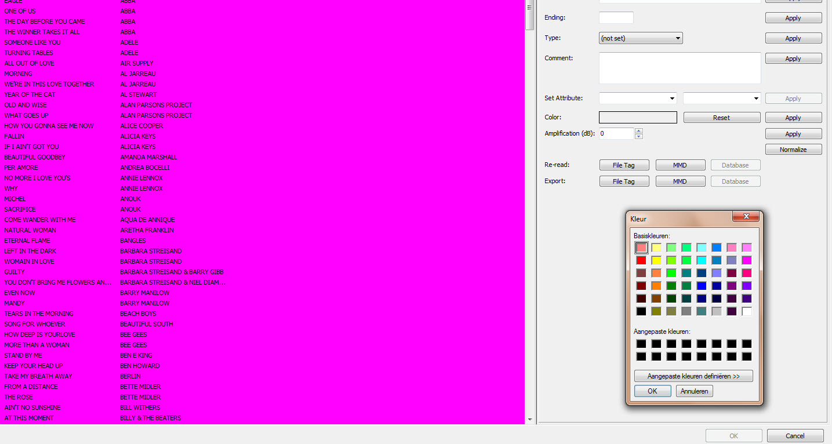The height and width of the screenshot is (444, 832).
Task: Click inside the Comment text box
Action: (x=680, y=68)
